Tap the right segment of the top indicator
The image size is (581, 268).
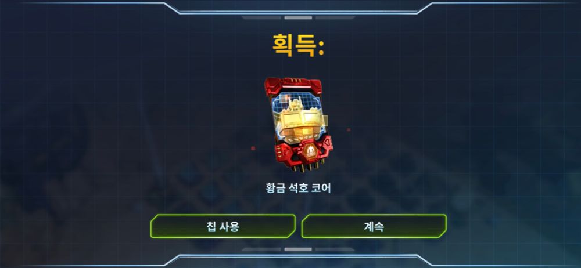point(334,17)
